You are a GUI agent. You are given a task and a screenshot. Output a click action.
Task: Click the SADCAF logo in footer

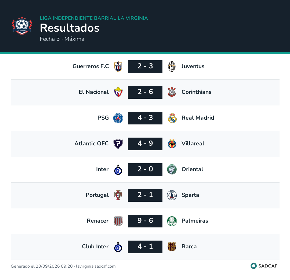click(x=264, y=266)
